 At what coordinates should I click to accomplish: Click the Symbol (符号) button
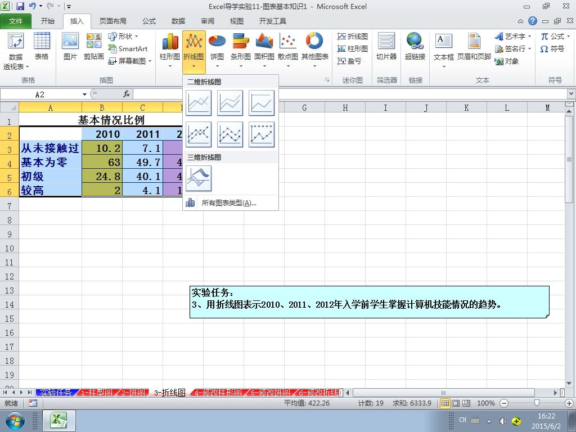[x=552, y=48]
